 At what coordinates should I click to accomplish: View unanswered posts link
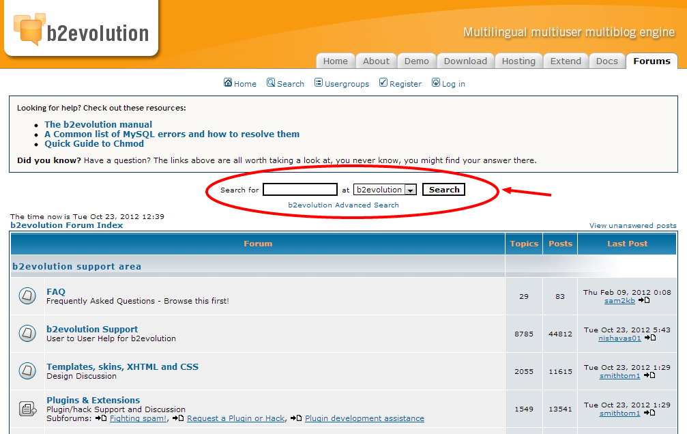pyautogui.click(x=632, y=225)
